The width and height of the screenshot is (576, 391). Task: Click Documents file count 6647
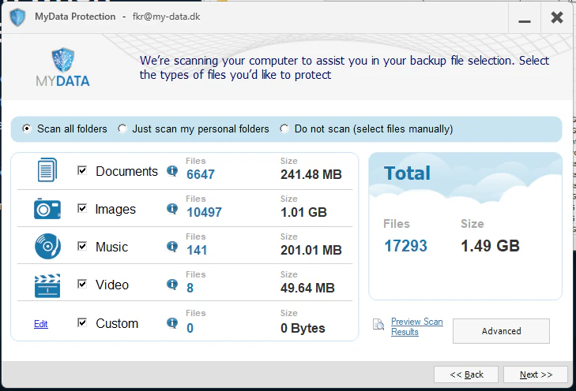pyautogui.click(x=200, y=174)
